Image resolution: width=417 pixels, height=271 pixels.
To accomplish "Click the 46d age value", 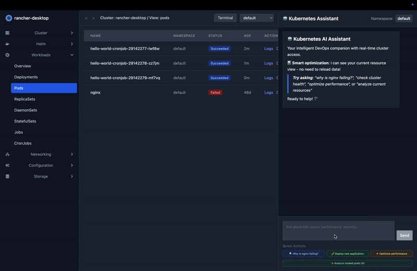I will click(x=247, y=93).
